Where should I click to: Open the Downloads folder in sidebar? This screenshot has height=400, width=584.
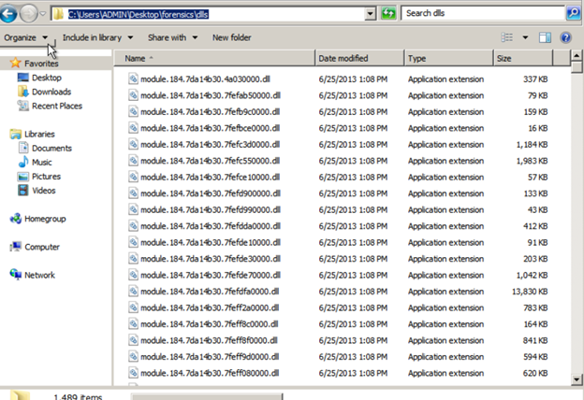point(51,92)
